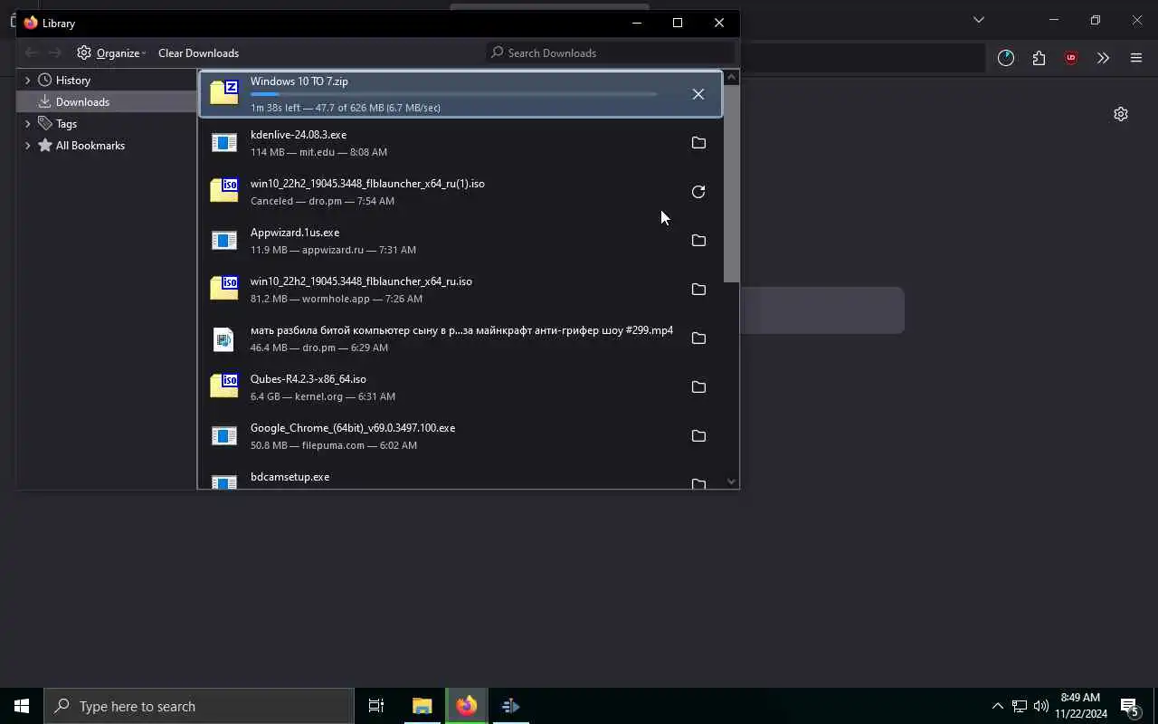Expand the History tree item
This screenshot has width=1158, height=724.
(27, 81)
